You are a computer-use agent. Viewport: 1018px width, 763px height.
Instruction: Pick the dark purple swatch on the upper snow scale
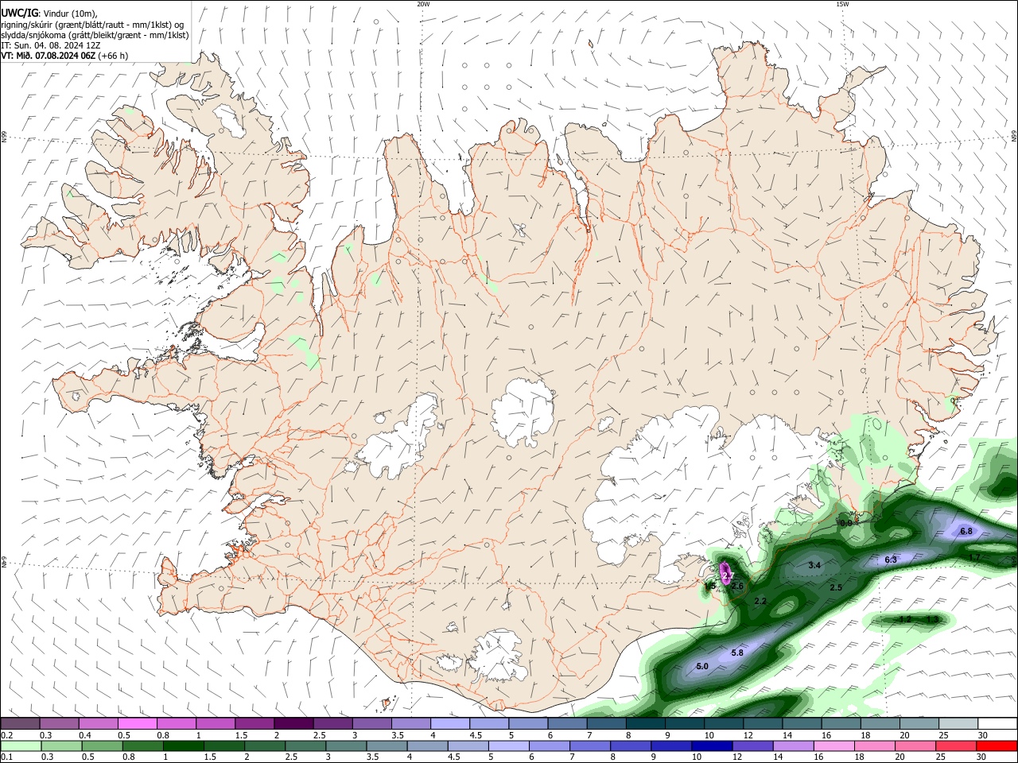(293, 723)
